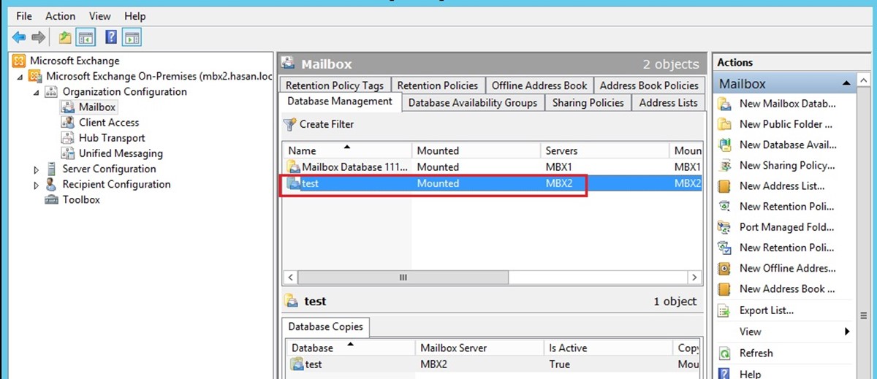Click the Create Filter button label
Image resolution: width=877 pixels, height=379 pixels.
tap(327, 124)
